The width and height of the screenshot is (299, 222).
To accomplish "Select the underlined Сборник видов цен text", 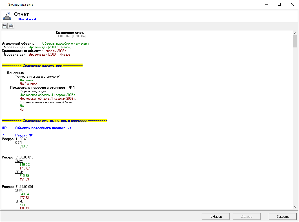I will (32, 91).
